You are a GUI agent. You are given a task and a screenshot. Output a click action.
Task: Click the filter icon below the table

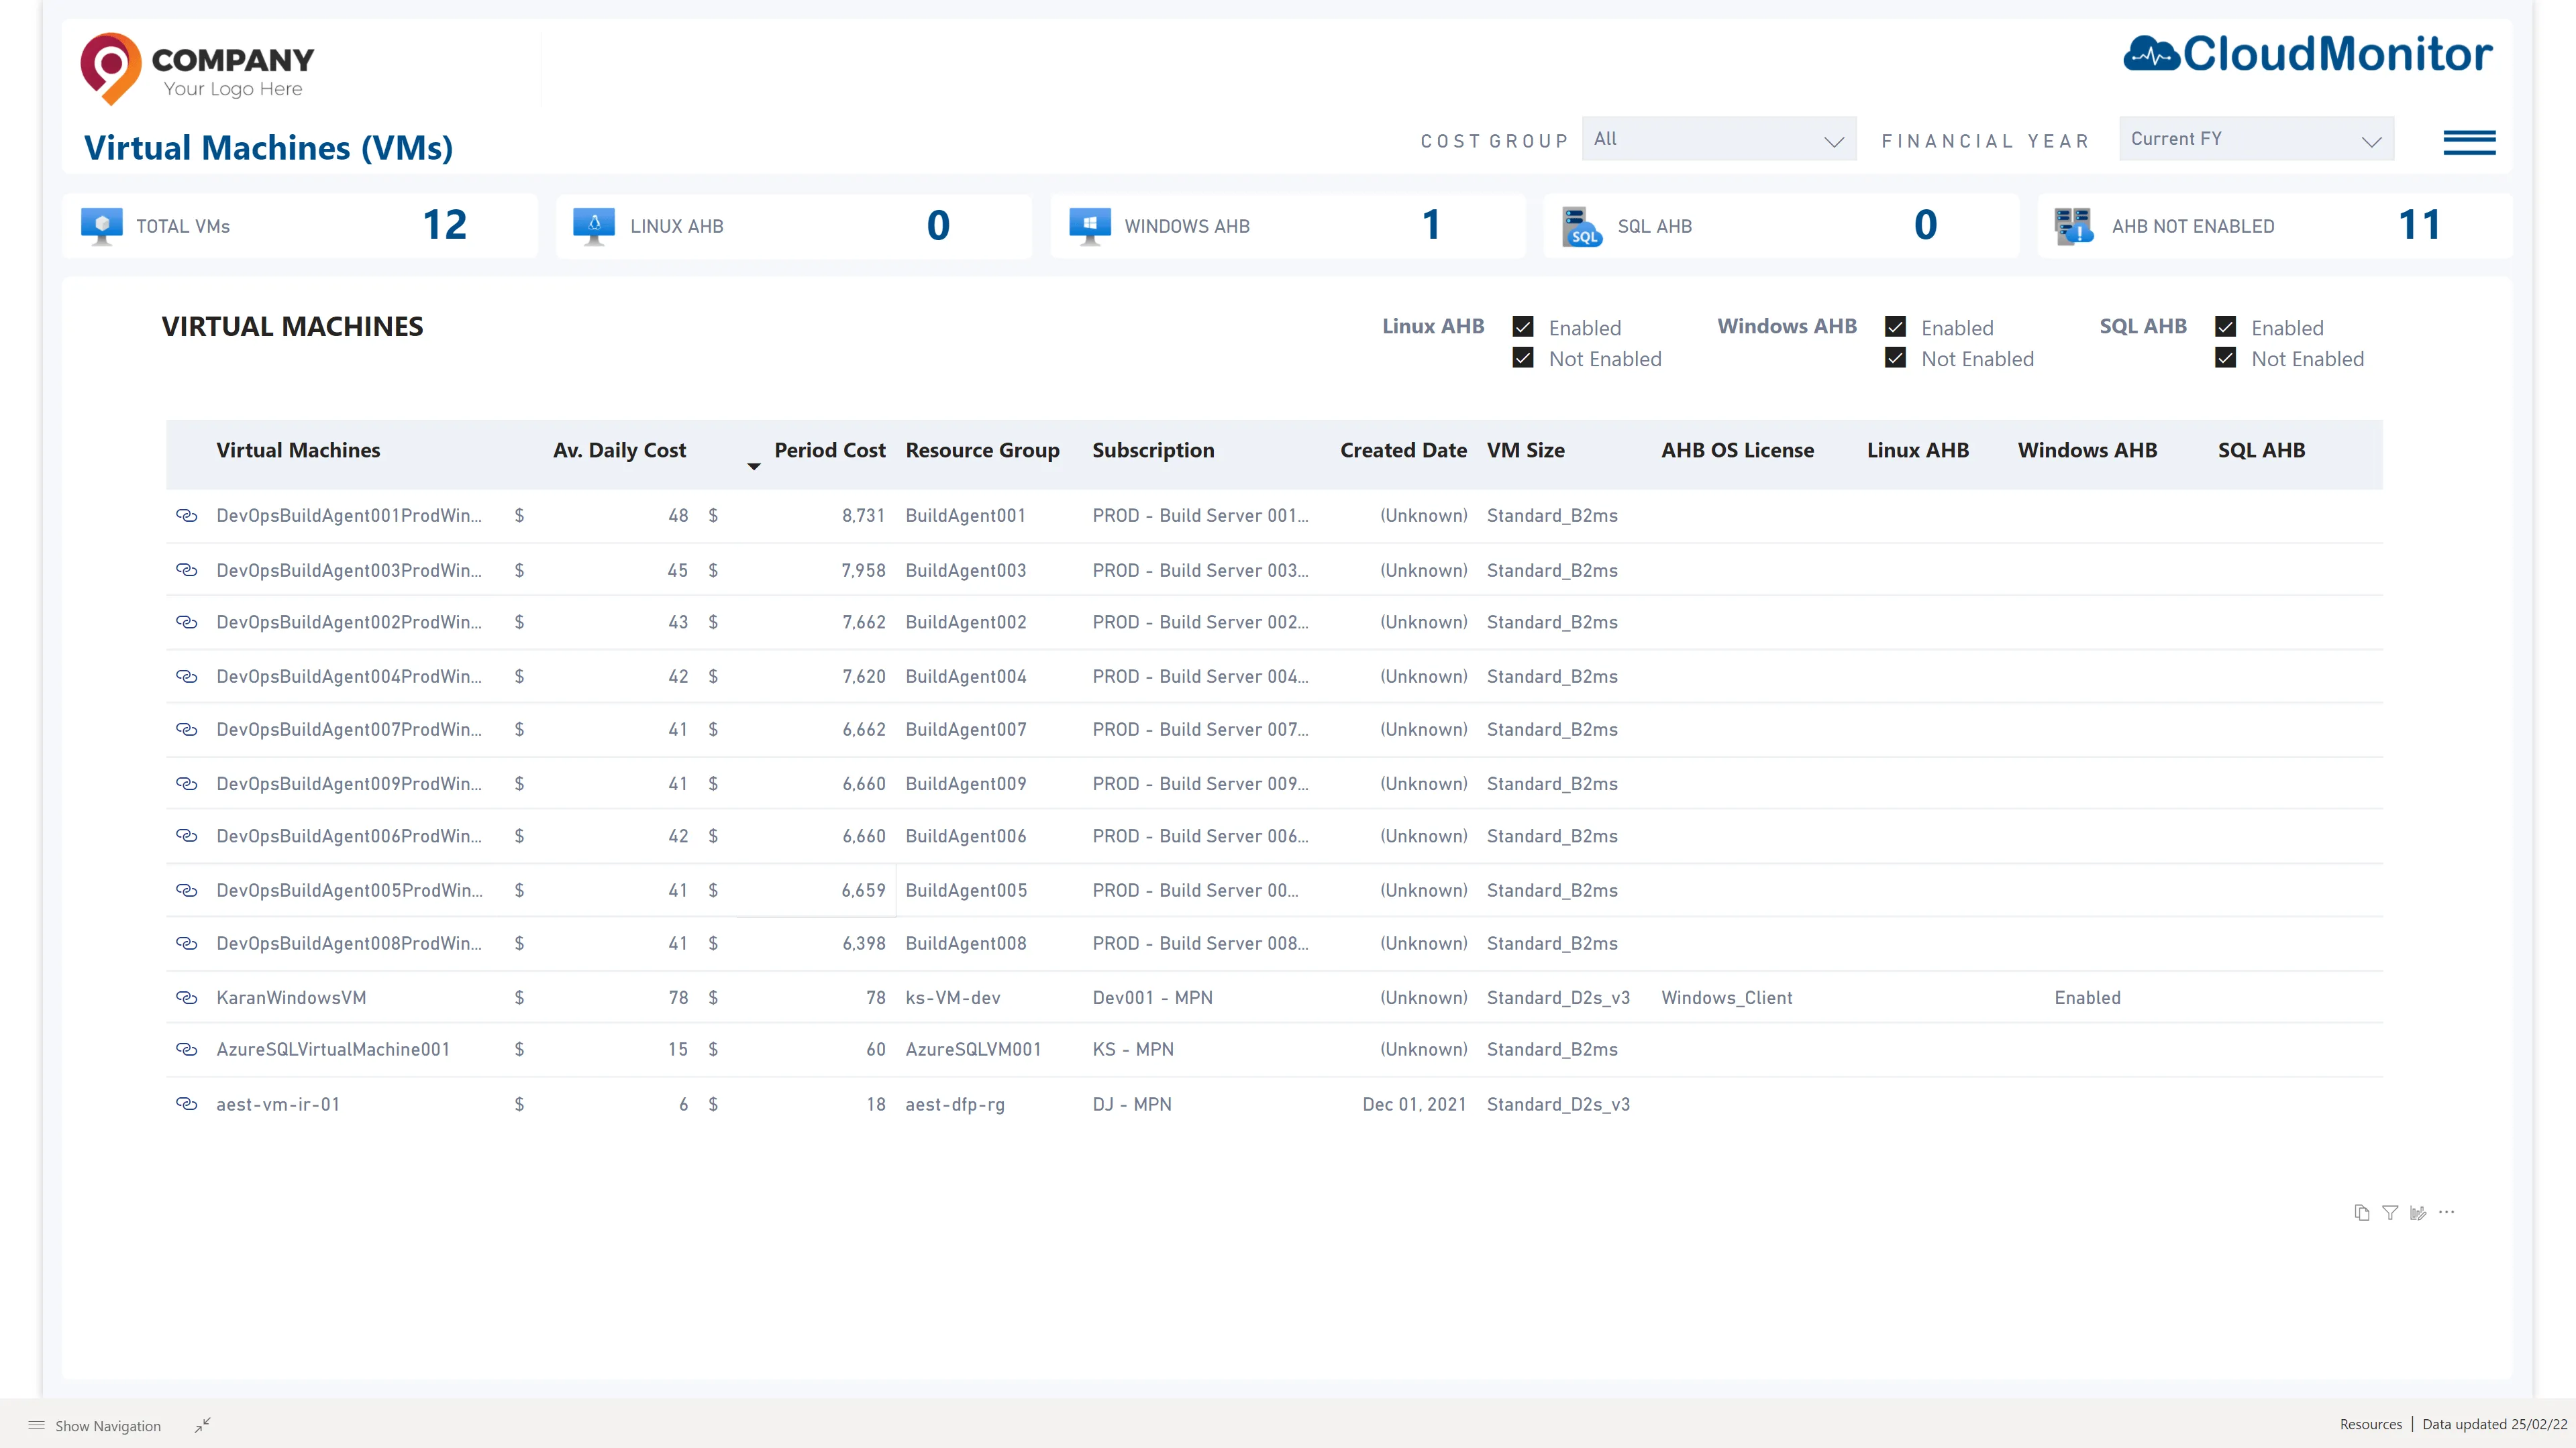[x=2390, y=1212]
